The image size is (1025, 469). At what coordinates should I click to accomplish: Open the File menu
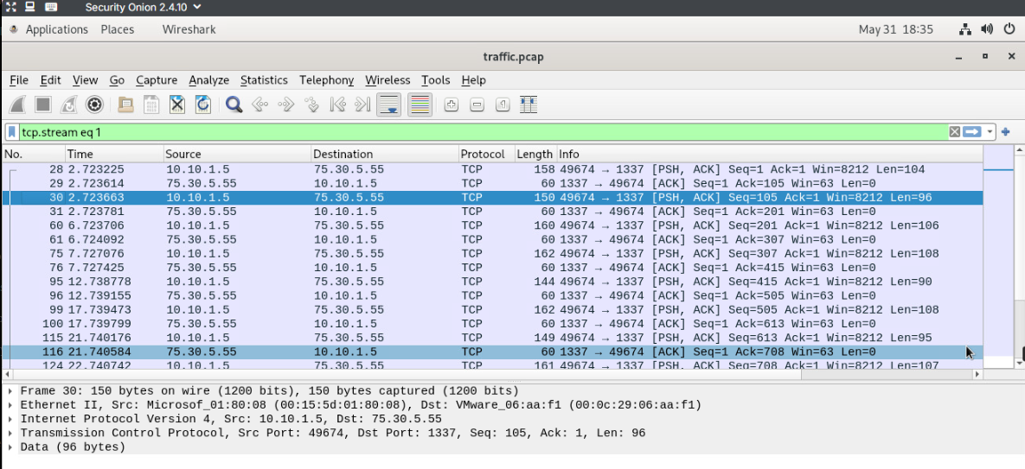19,79
